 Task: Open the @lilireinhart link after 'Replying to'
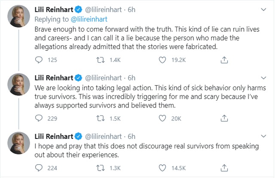pos(89,19)
